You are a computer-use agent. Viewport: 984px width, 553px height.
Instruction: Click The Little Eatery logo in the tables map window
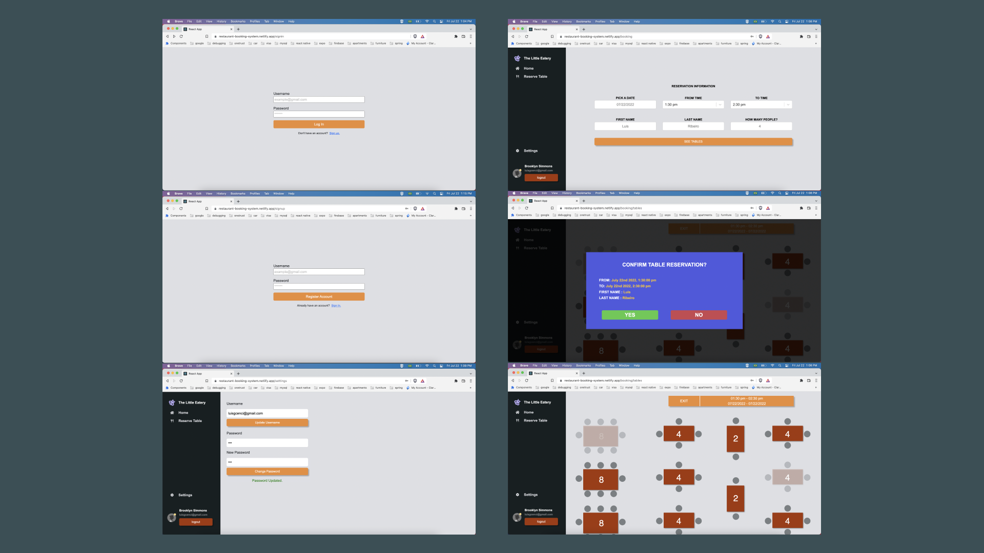click(x=517, y=402)
